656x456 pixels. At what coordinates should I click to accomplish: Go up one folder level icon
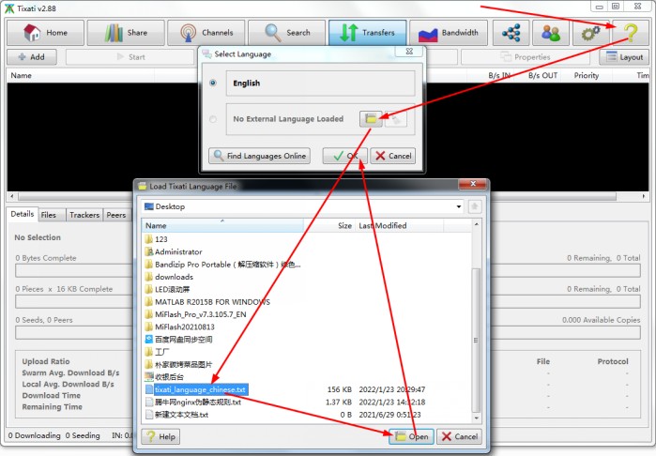[475, 206]
